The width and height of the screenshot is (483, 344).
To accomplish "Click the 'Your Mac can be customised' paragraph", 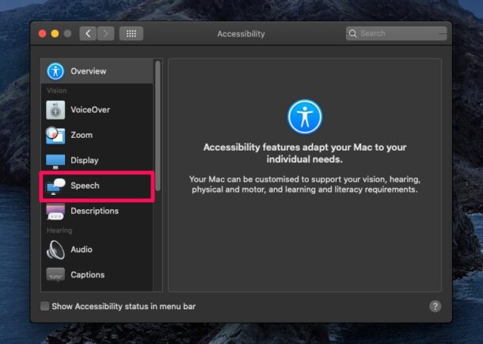I will 305,185.
